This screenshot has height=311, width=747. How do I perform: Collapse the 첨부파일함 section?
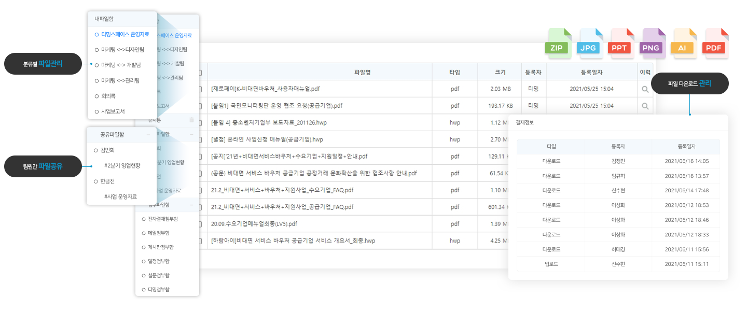coord(191,205)
